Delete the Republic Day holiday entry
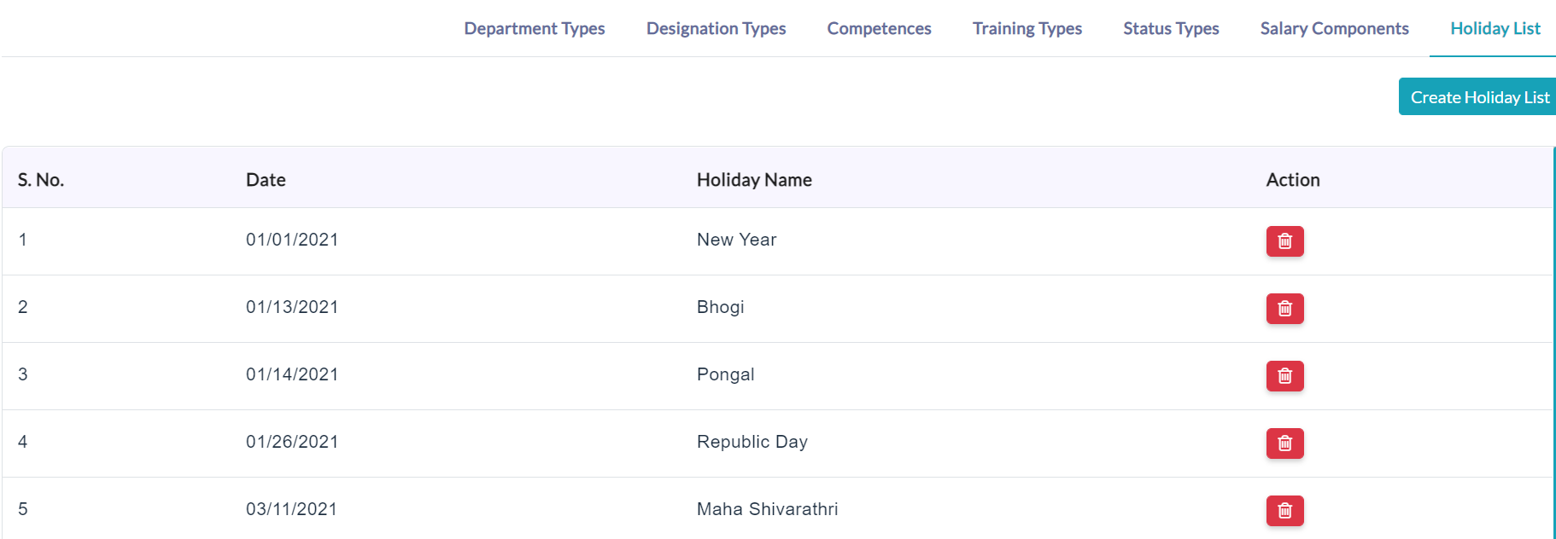Viewport: 1556px width, 539px height. click(x=1284, y=443)
